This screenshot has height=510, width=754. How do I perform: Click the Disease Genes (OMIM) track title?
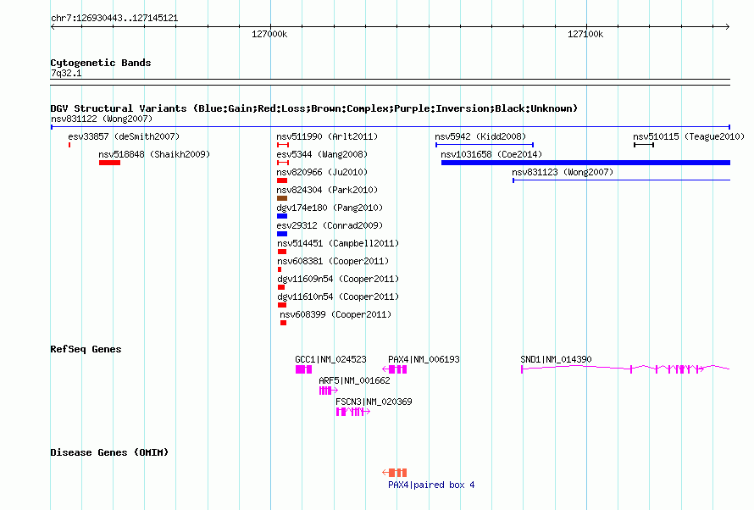(x=109, y=452)
